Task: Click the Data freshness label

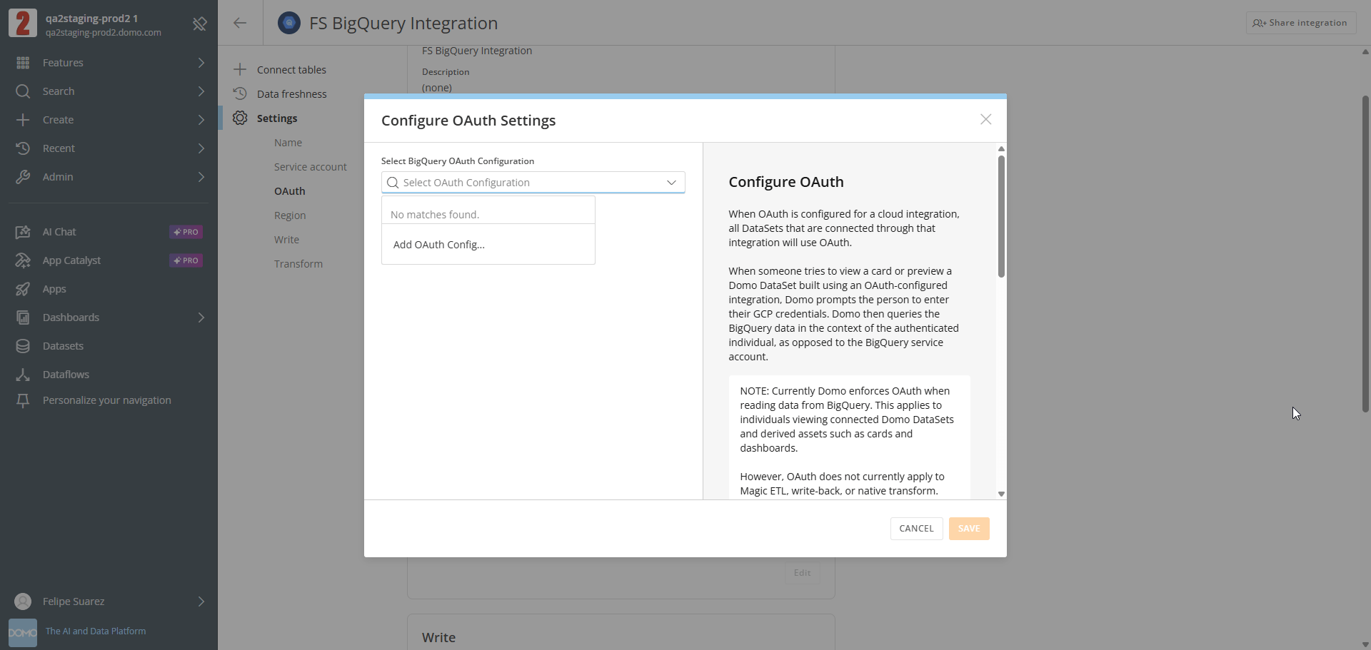Action: pos(292,94)
